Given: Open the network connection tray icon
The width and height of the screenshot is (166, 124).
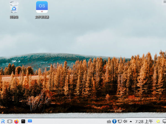Looking at the screenshot, I should click(120, 122).
